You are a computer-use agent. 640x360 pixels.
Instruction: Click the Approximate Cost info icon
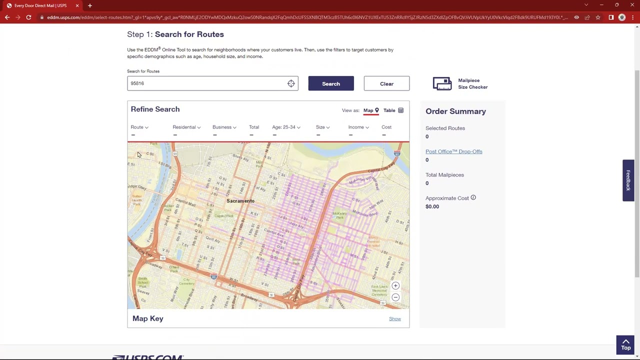(x=473, y=198)
